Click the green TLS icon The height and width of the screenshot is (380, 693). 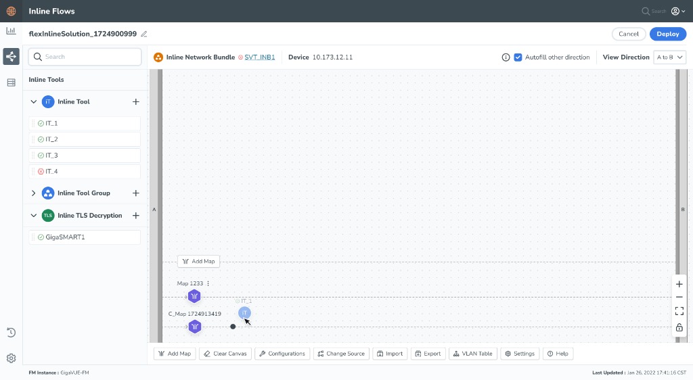[48, 216]
